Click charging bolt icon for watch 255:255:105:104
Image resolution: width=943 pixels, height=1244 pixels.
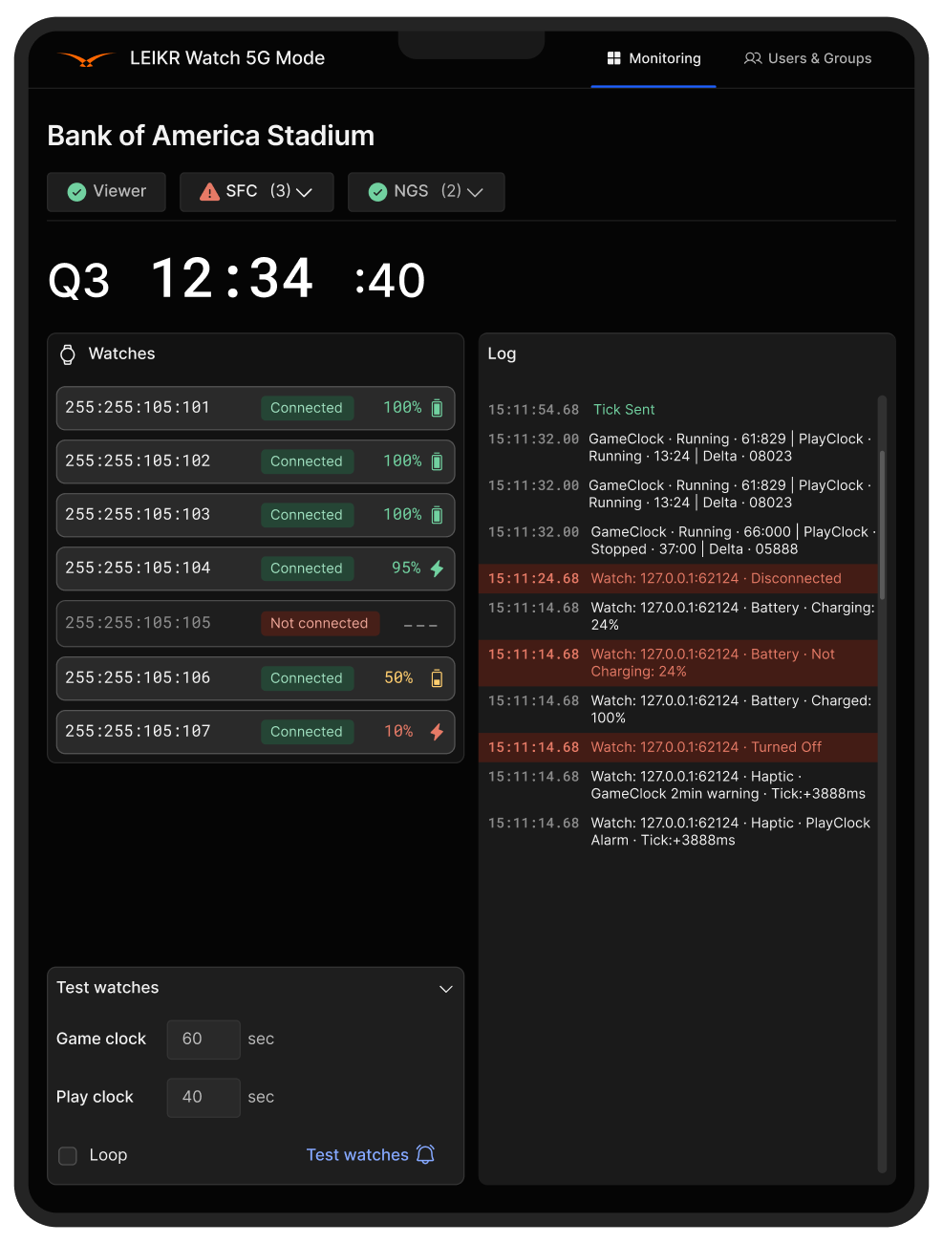pos(437,568)
